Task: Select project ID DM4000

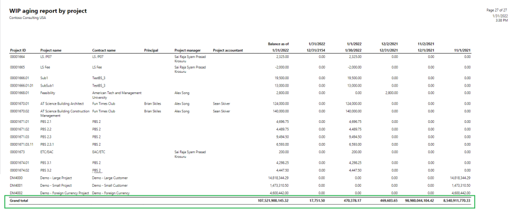Action: (16, 178)
